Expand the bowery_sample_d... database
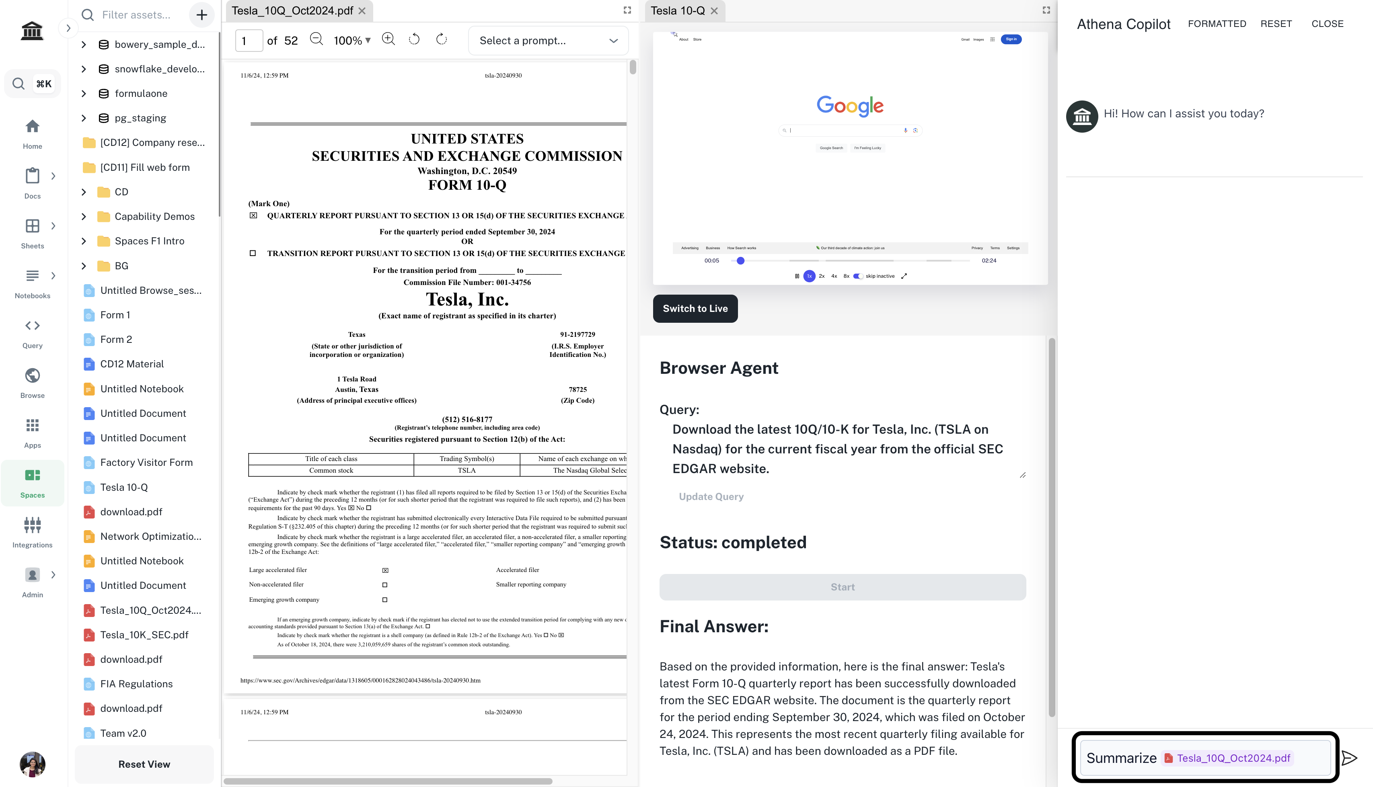The height and width of the screenshot is (787, 1373). click(x=84, y=44)
